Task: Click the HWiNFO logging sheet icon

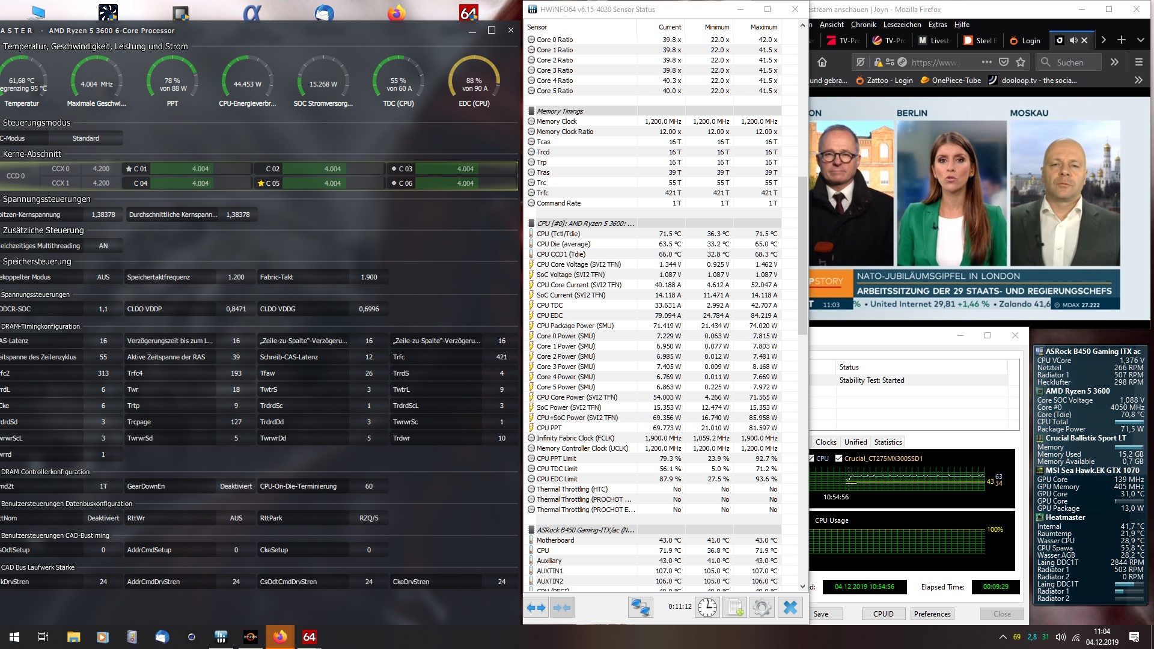Action: [735, 608]
